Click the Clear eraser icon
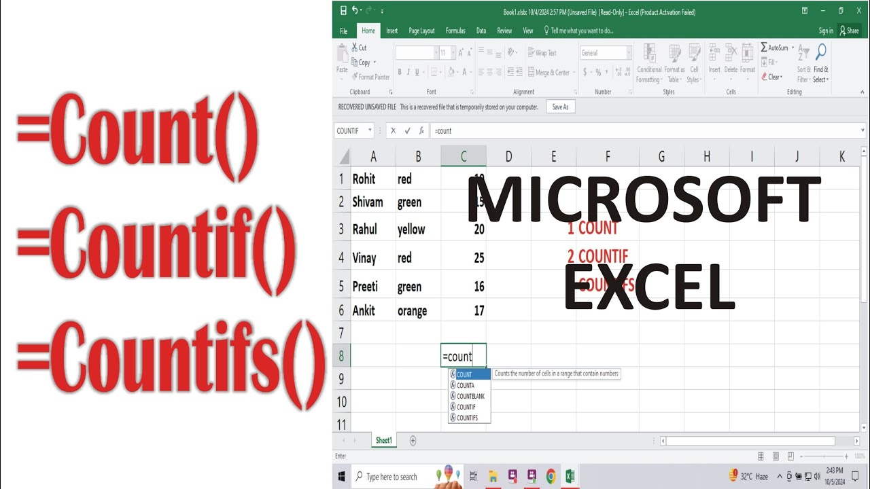Image resolution: width=870 pixels, height=489 pixels. click(x=764, y=77)
